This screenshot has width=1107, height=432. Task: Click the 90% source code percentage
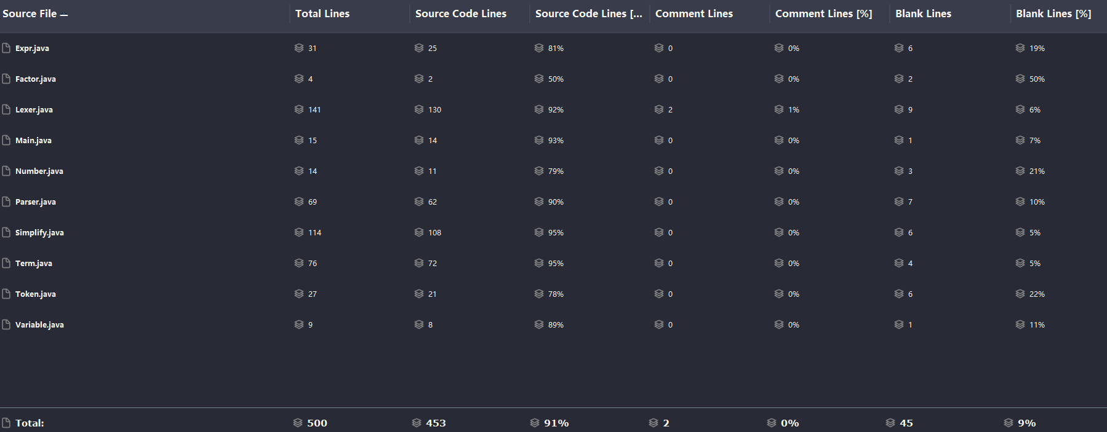tap(556, 202)
